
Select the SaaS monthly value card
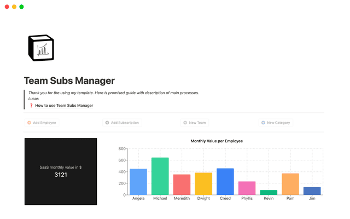tap(61, 171)
